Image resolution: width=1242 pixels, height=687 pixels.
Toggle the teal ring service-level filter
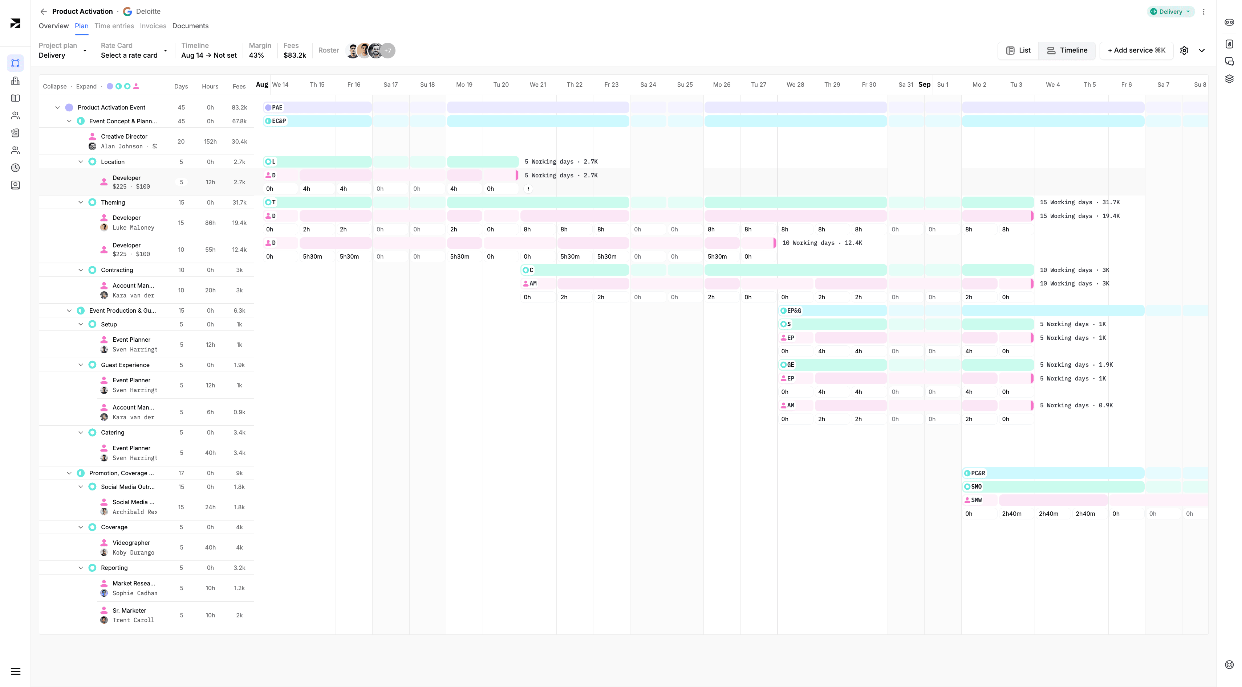[x=127, y=87]
